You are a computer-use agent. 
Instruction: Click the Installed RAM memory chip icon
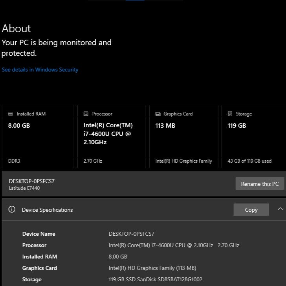pyautogui.click(x=11, y=114)
